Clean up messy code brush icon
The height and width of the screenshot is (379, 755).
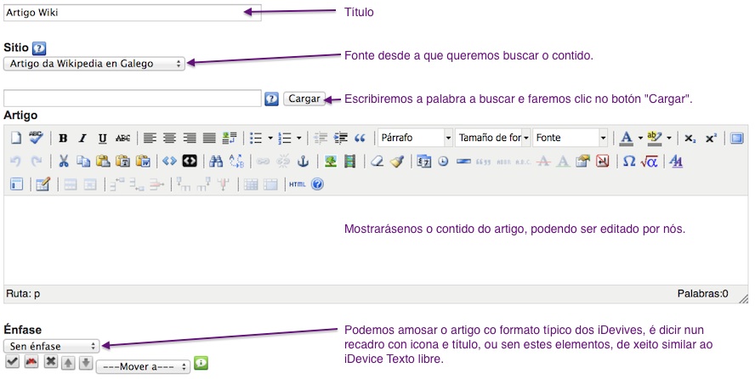coord(397,161)
